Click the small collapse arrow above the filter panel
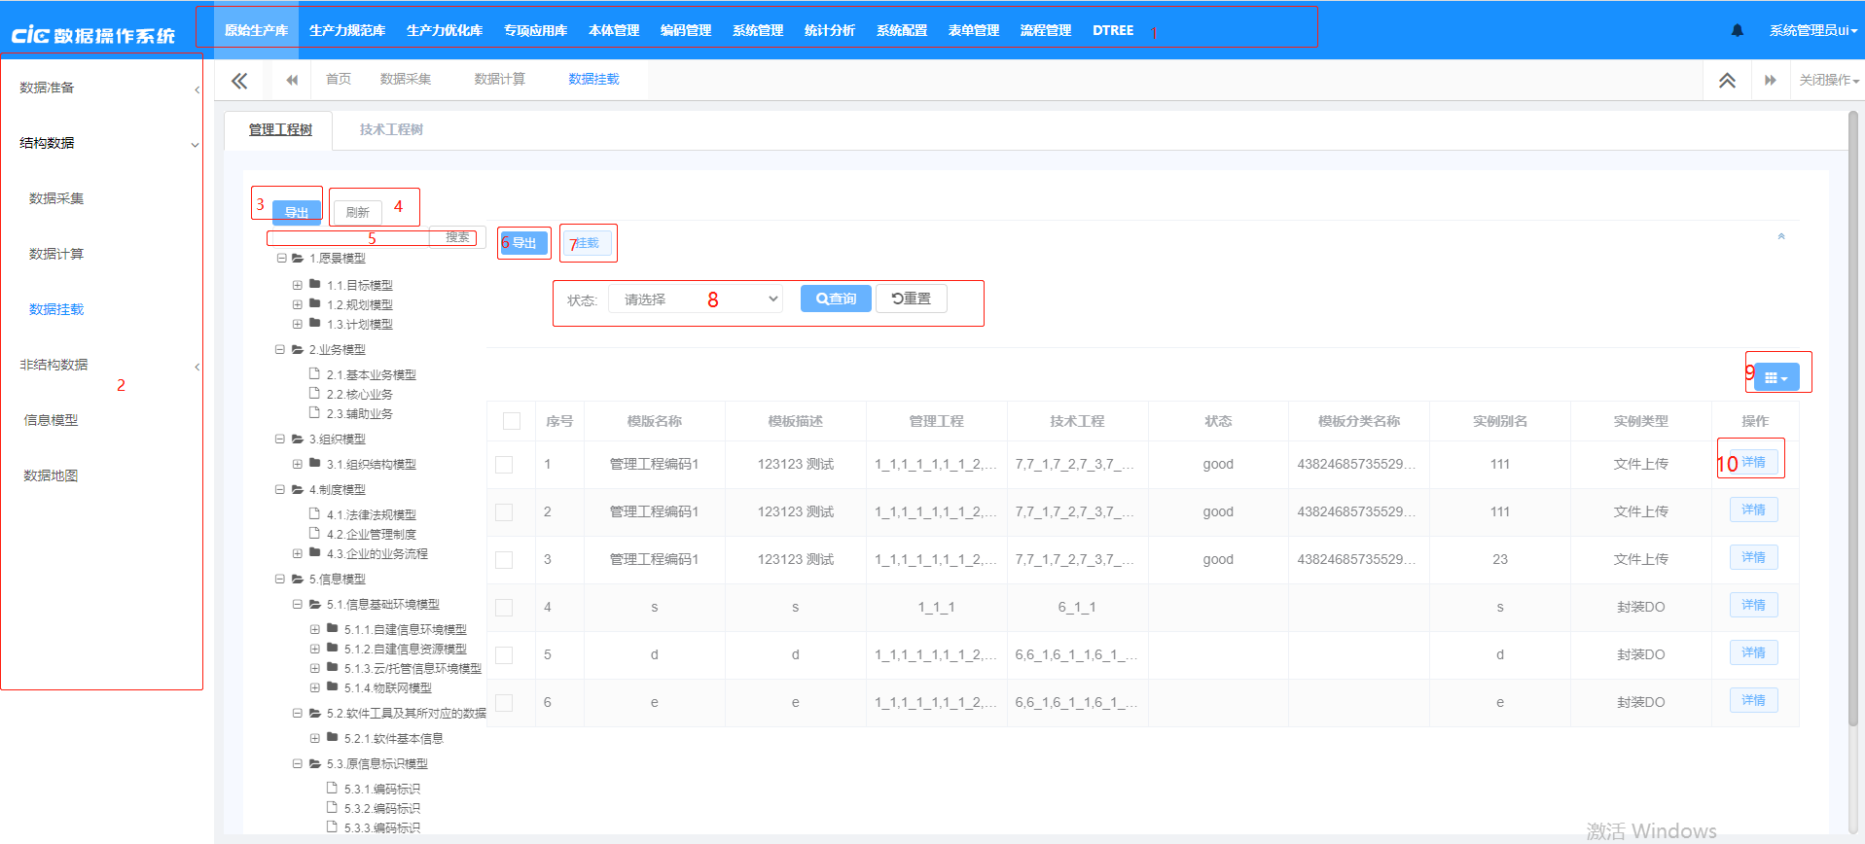 1781,236
